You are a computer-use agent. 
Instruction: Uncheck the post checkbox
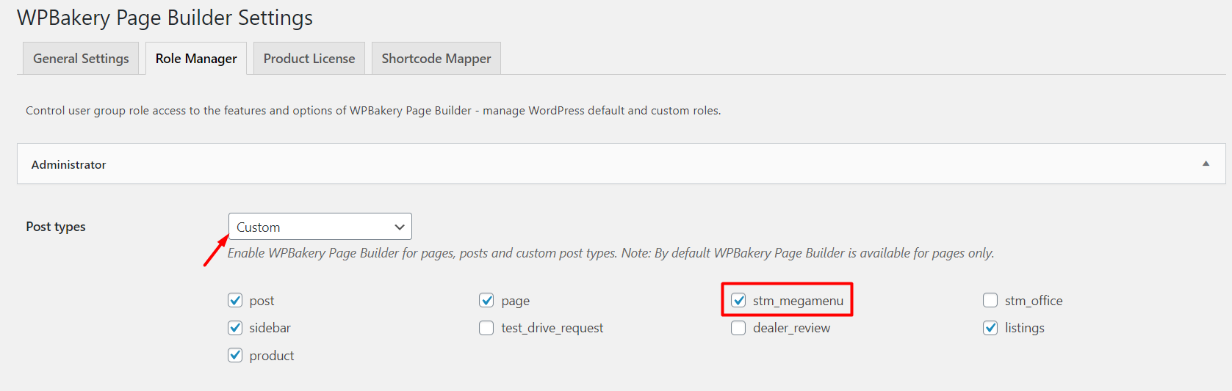click(x=235, y=300)
